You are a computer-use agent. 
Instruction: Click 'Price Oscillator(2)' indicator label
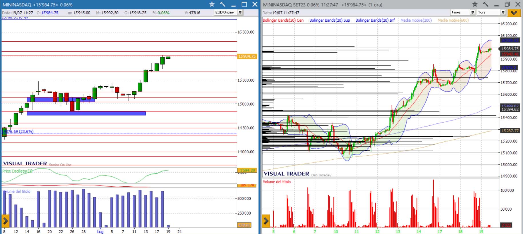tap(17, 171)
